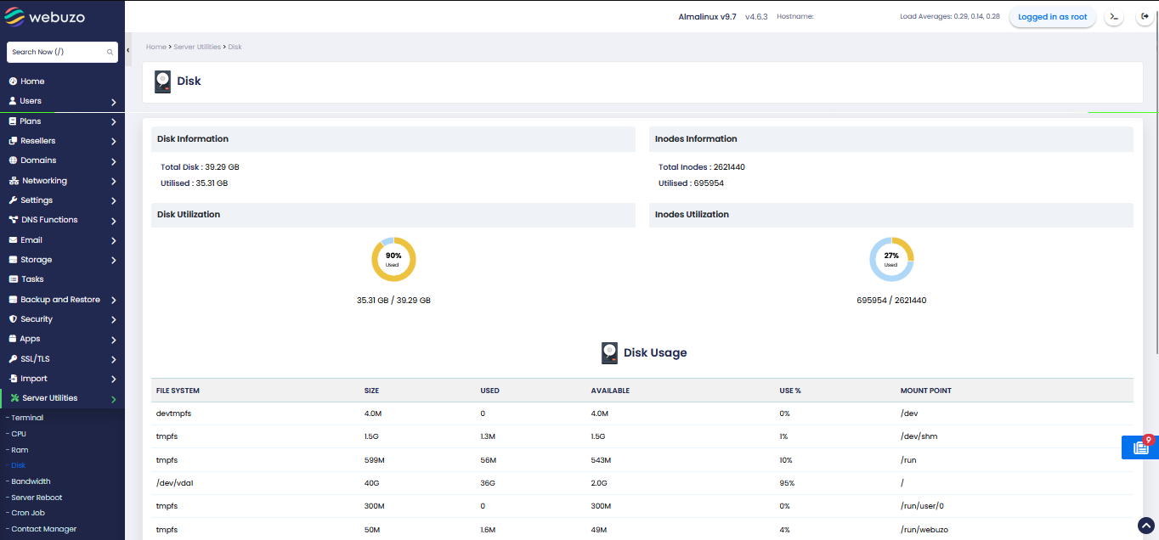This screenshot has height=540, width=1159.
Task: Open the Bandwidth utility page
Action: pyautogui.click(x=31, y=481)
